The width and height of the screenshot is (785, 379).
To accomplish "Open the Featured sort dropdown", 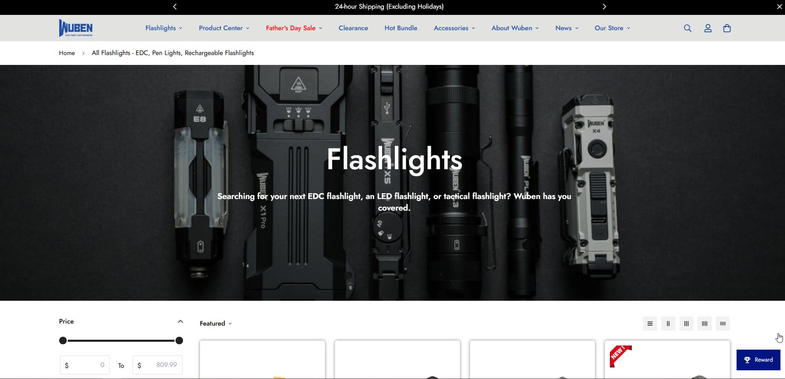I will [x=216, y=324].
